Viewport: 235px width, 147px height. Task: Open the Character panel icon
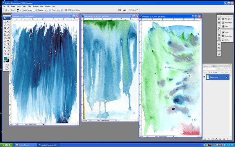point(219,44)
